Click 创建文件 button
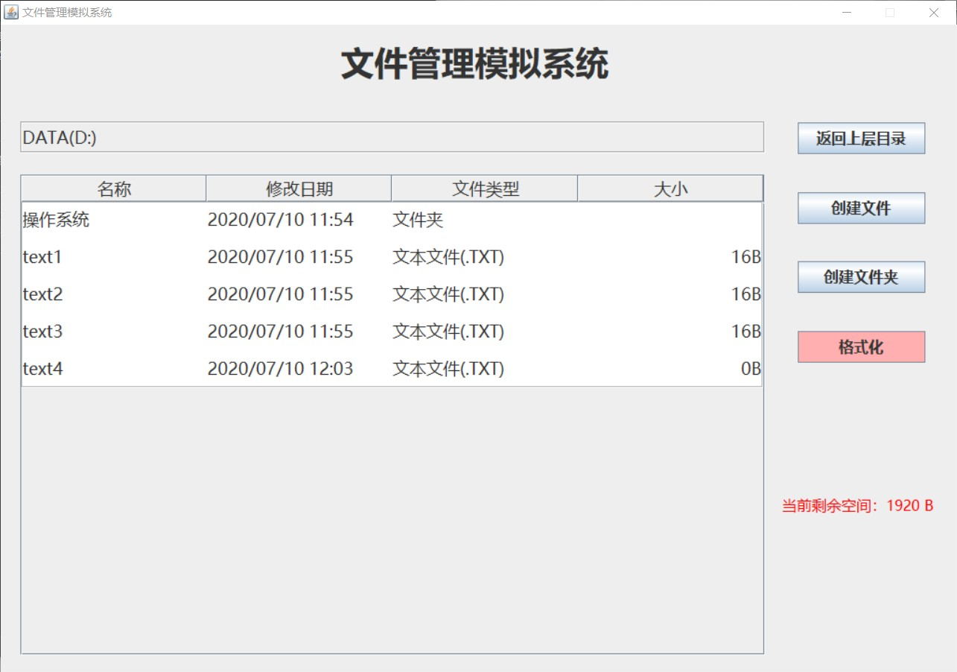Viewport: 957px width, 672px height. tap(861, 209)
